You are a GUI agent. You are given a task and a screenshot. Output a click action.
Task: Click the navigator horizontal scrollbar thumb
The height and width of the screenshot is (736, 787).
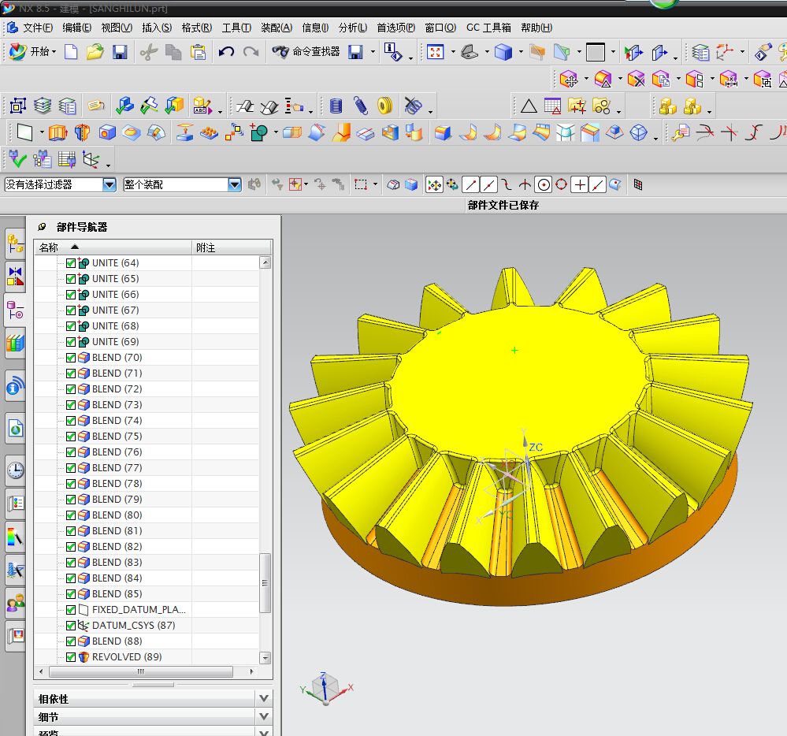(x=141, y=671)
